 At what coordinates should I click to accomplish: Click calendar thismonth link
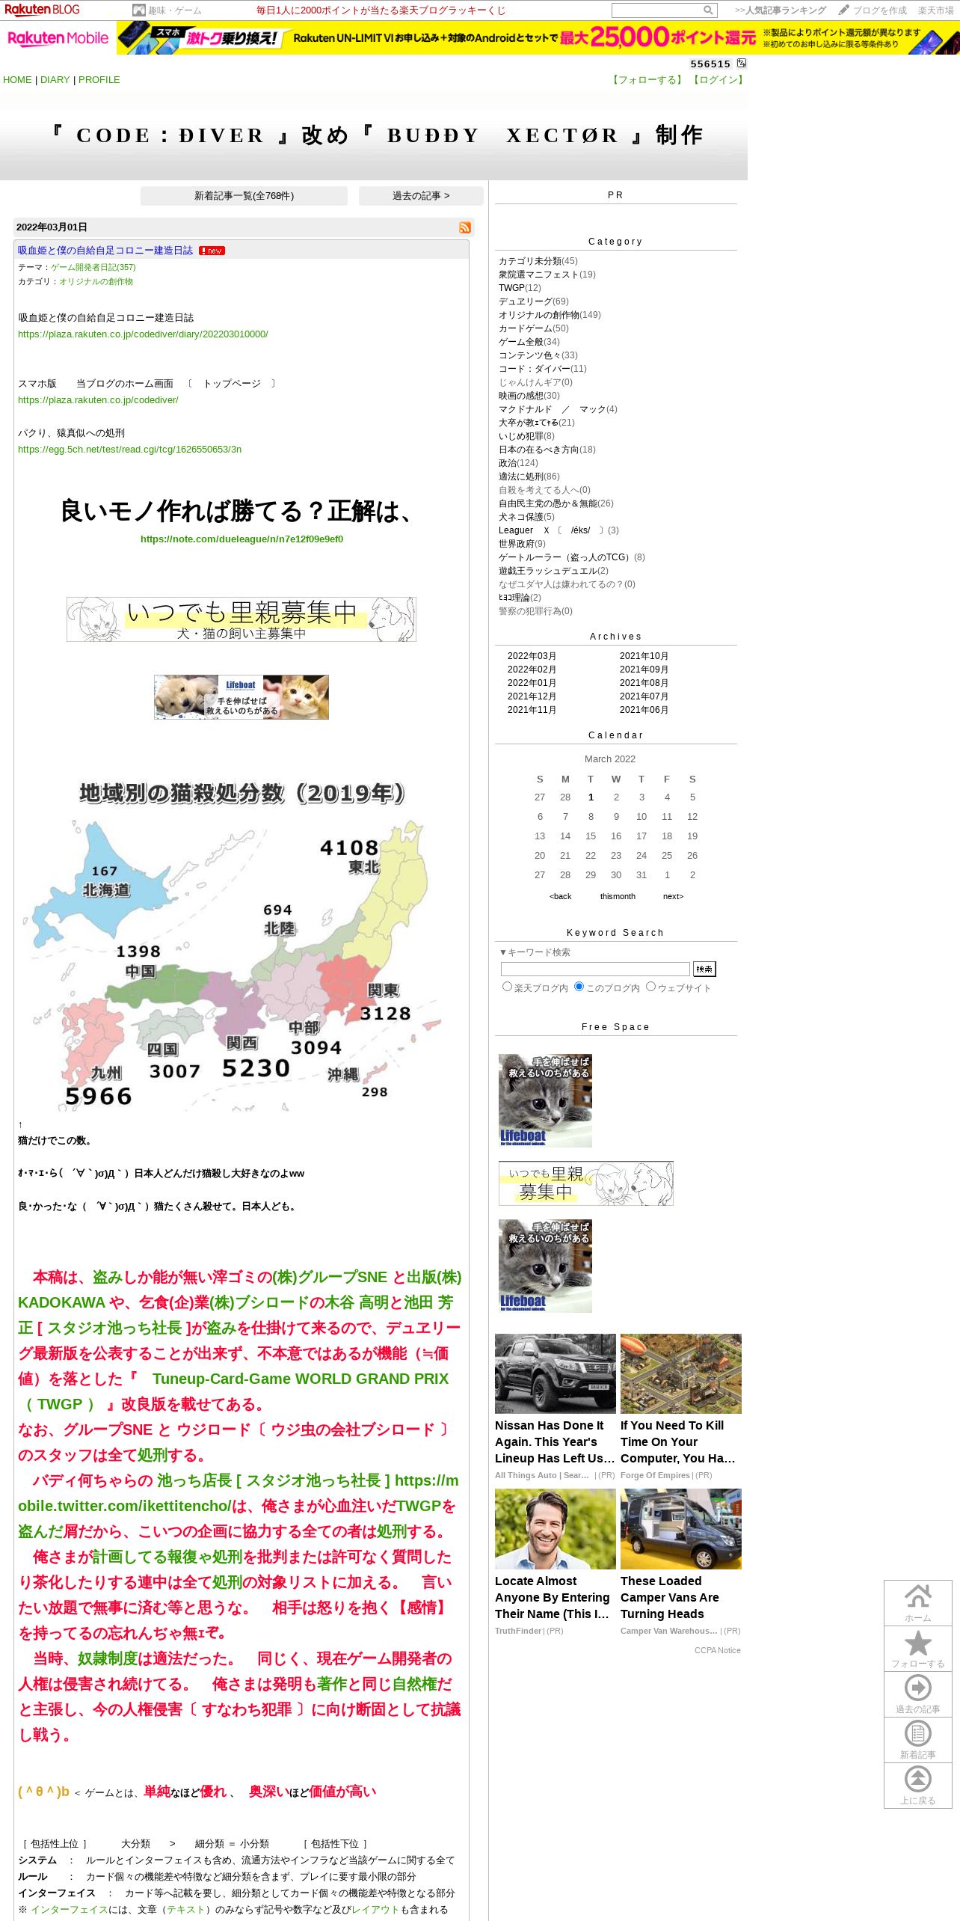[618, 896]
